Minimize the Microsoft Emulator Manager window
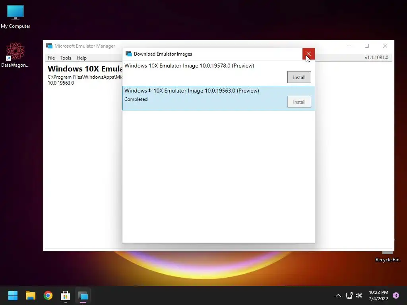This screenshot has height=305, width=407. pos(349,46)
